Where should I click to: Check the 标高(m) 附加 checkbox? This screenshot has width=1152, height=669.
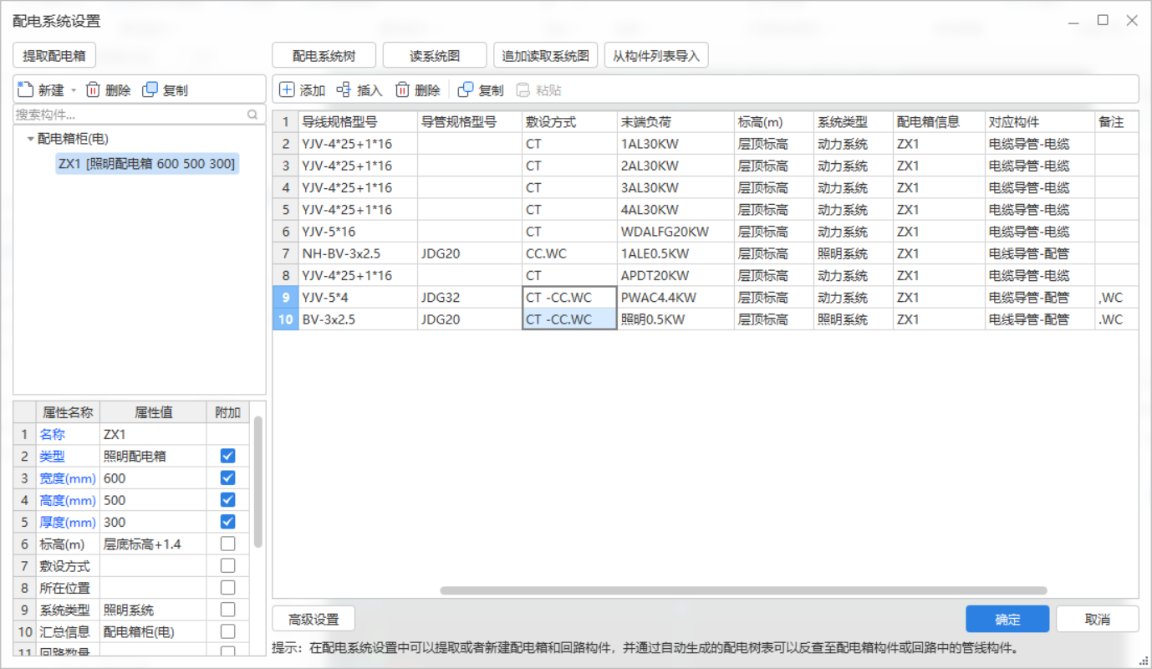click(x=227, y=544)
